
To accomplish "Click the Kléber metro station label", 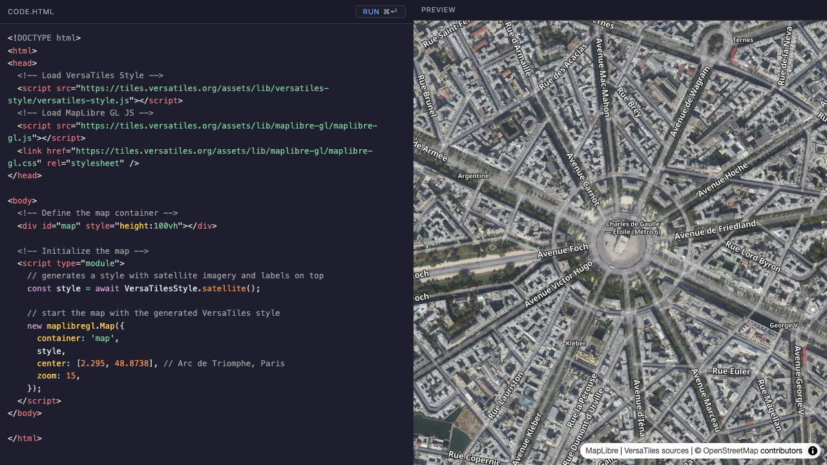I will pos(576,344).
